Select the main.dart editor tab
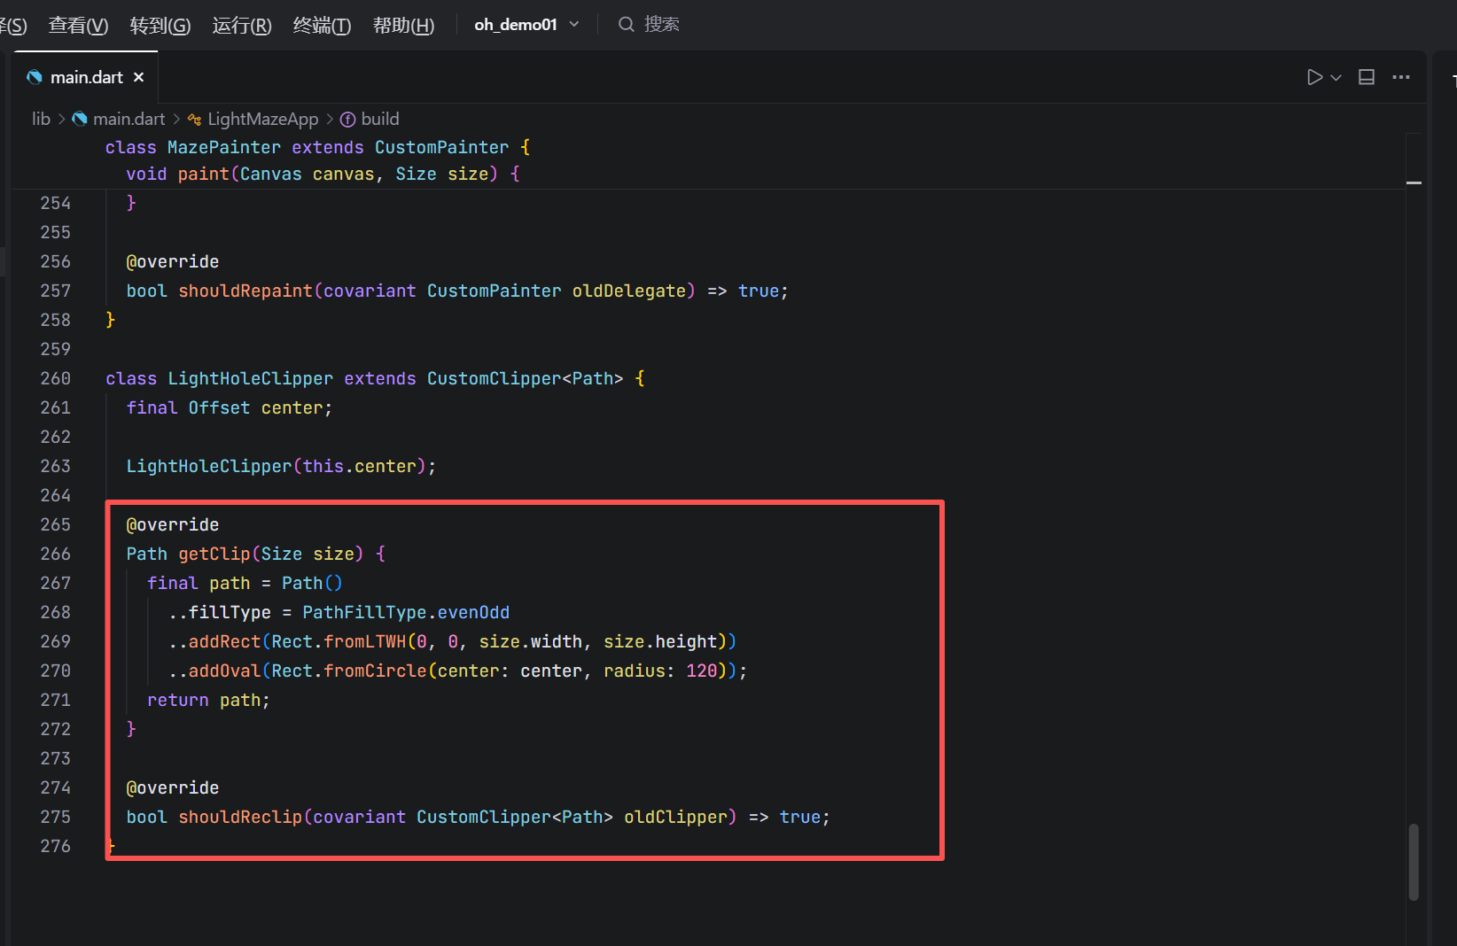The height and width of the screenshot is (946, 1457). (x=86, y=77)
